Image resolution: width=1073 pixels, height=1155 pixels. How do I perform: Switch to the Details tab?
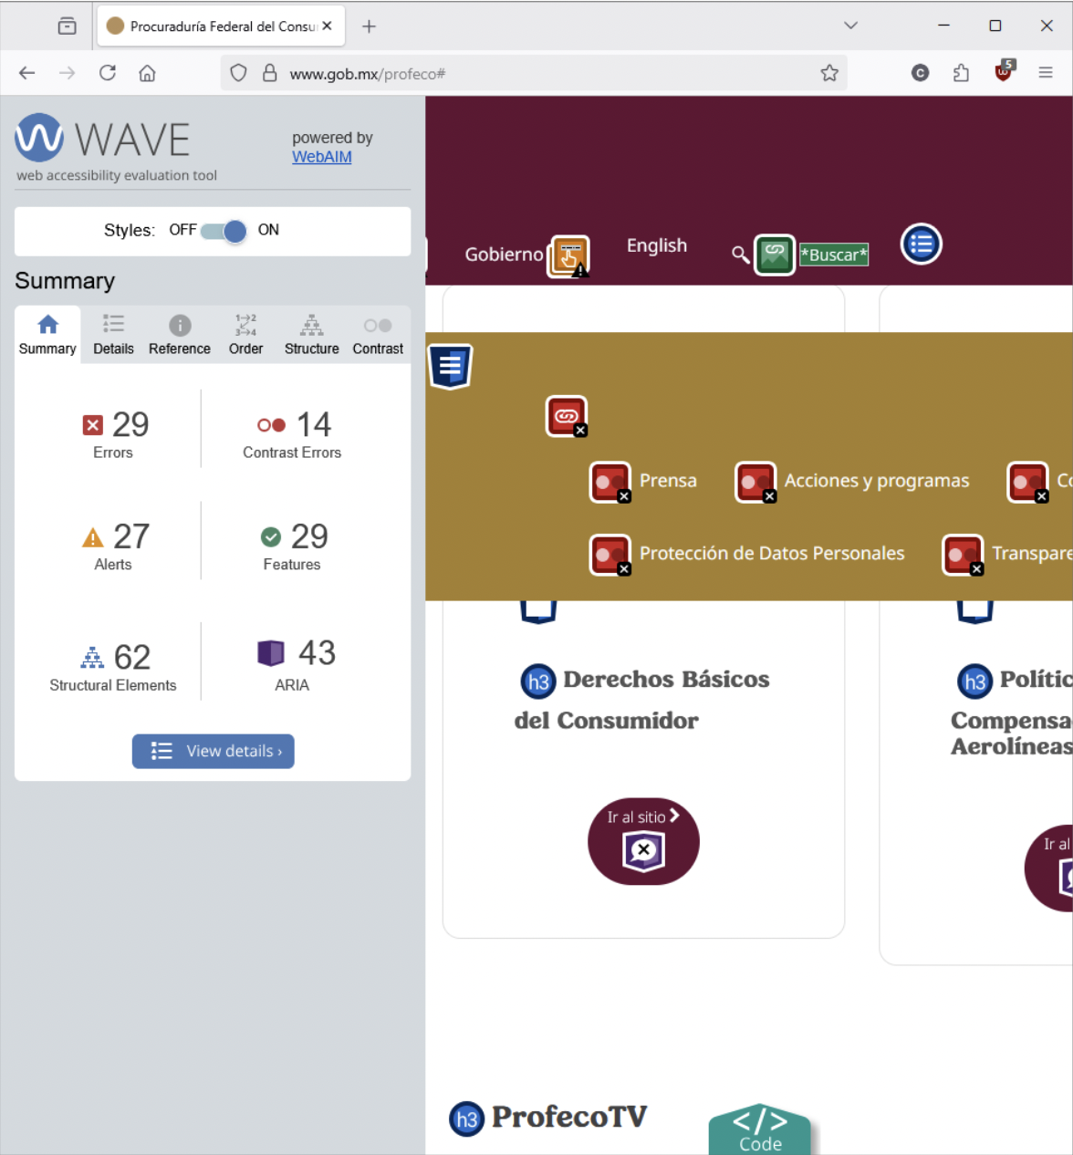coord(113,334)
